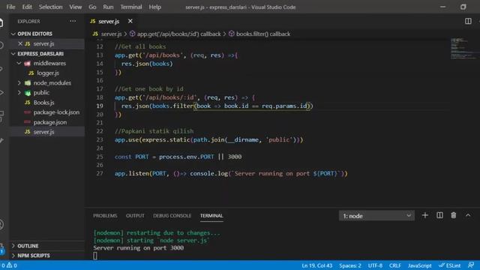Viewport: 480px width, 270px height.
Task: Open the Selection menu
Action: click(50, 7)
